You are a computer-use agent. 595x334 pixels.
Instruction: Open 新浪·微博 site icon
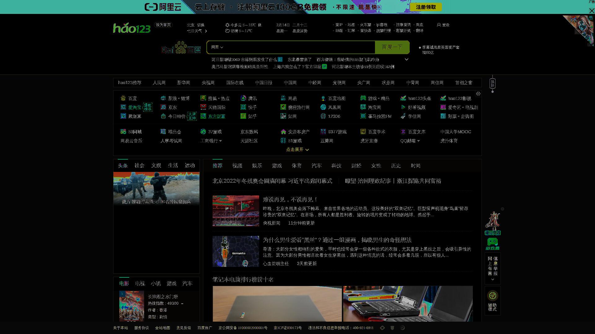[x=163, y=98]
